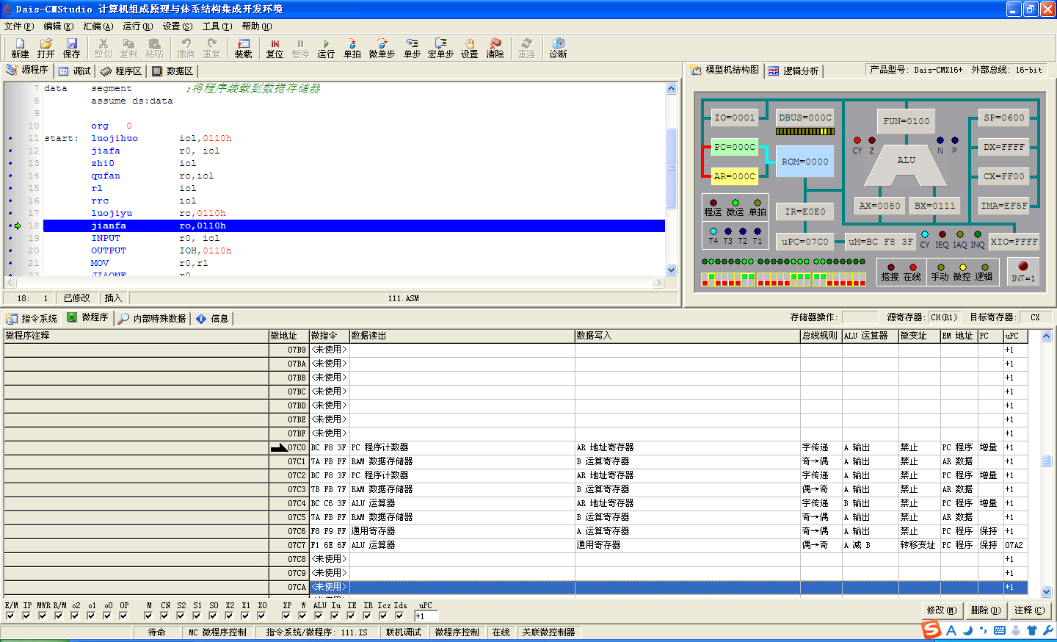Click the source editor scroll-down arrow
The width and height of the screenshot is (1057, 642).
point(671,270)
